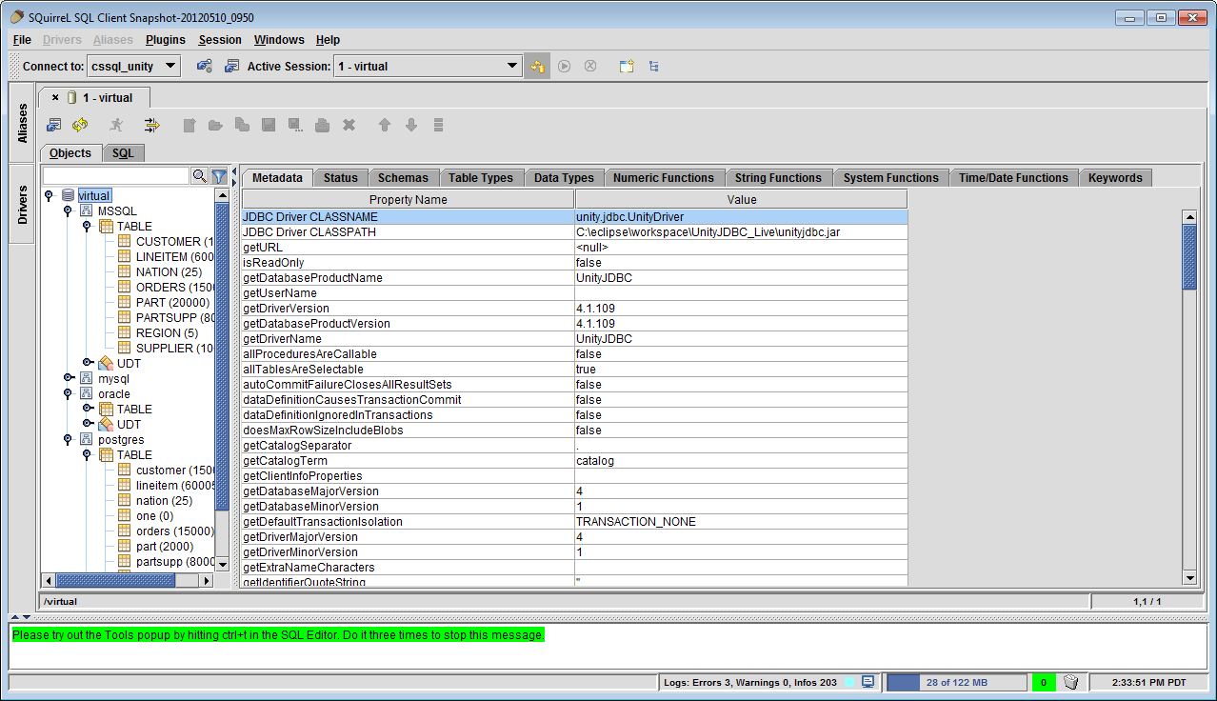Viewport: 1217px width, 701px height.
Task: Click the metadata panel vertical scrollbar thumb
Action: point(1189,257)
